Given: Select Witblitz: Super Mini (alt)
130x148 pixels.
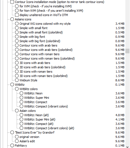Looking at the screenshot, I should 21,119.
